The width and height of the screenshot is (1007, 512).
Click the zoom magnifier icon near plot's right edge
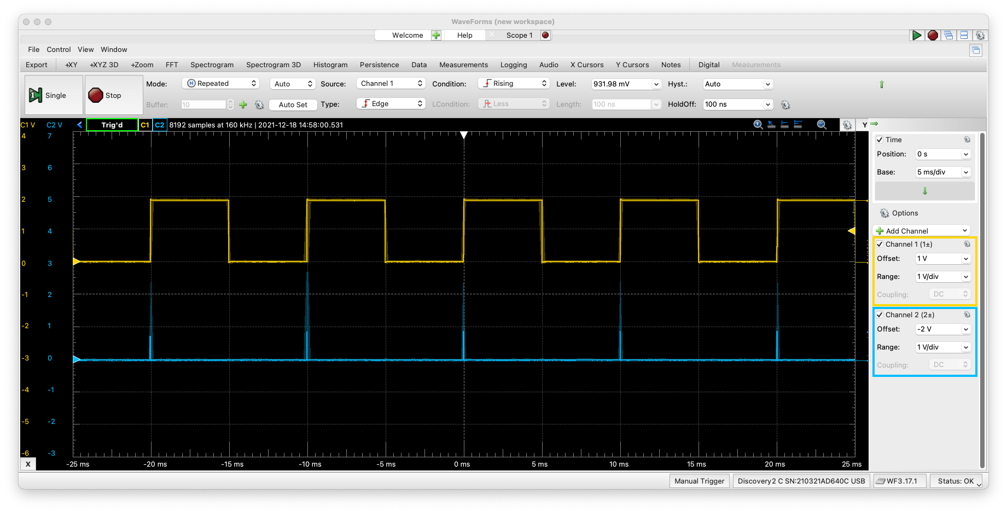click(x=822, y=125)
